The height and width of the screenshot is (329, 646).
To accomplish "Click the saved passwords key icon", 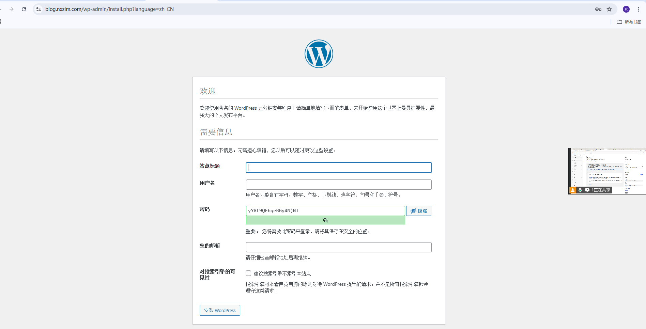I will tap(598, 9).
